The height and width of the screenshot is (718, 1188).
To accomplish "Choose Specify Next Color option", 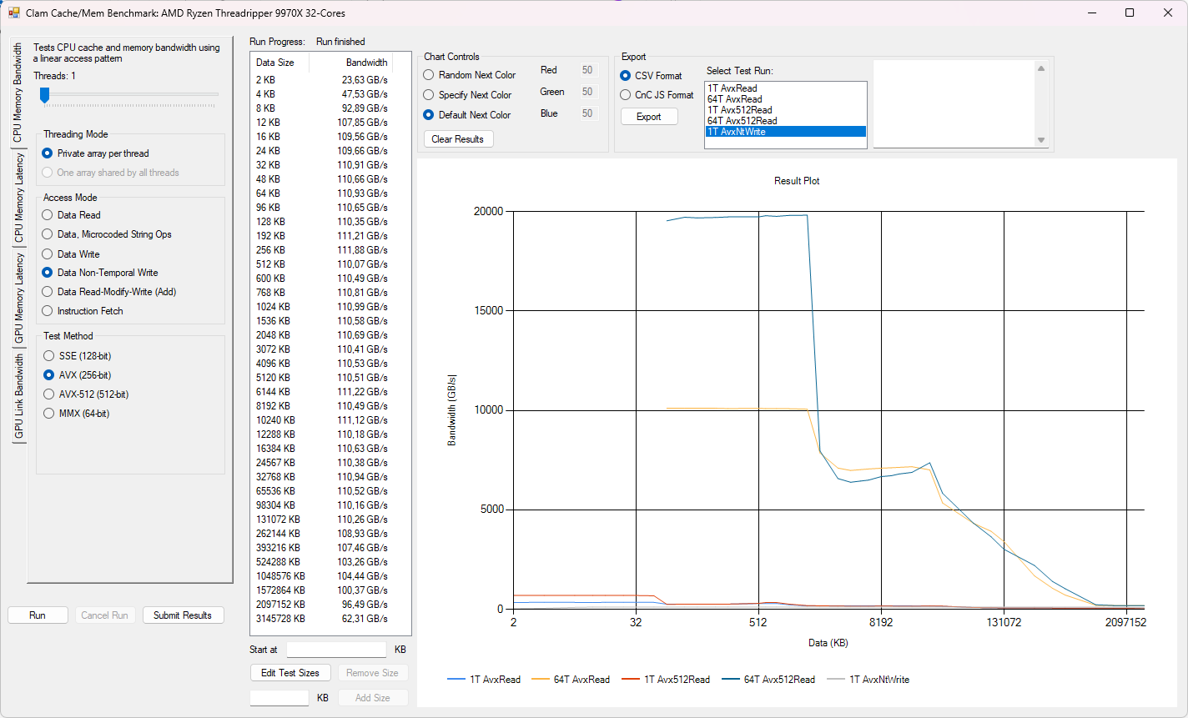I will click(468, 95).
